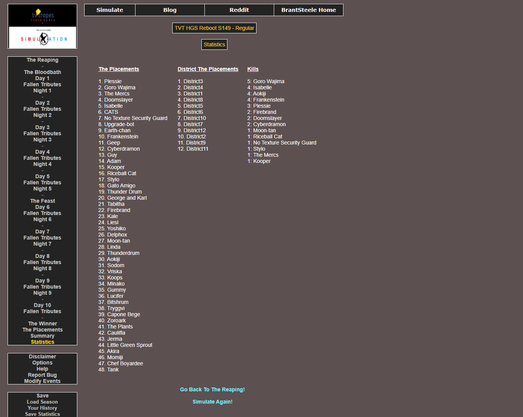523x417 pixels.
Task: Open Fallen Tributes under Day 10
Action: [42, 312]
